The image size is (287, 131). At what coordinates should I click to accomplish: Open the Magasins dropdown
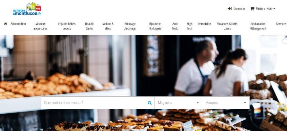point(178,103)
